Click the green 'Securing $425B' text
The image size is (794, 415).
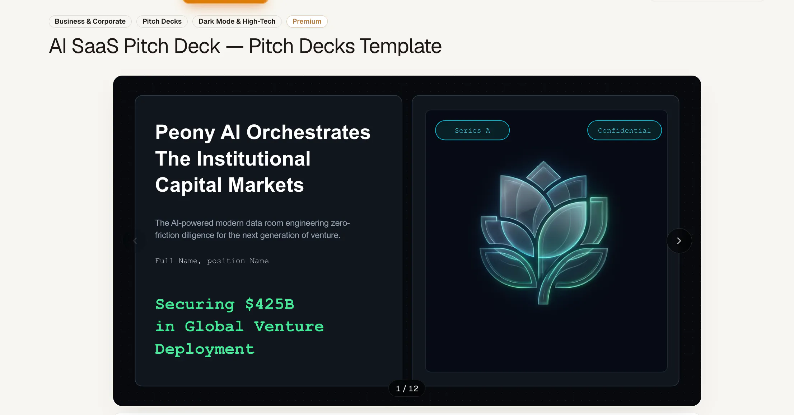tap(225, 304)
